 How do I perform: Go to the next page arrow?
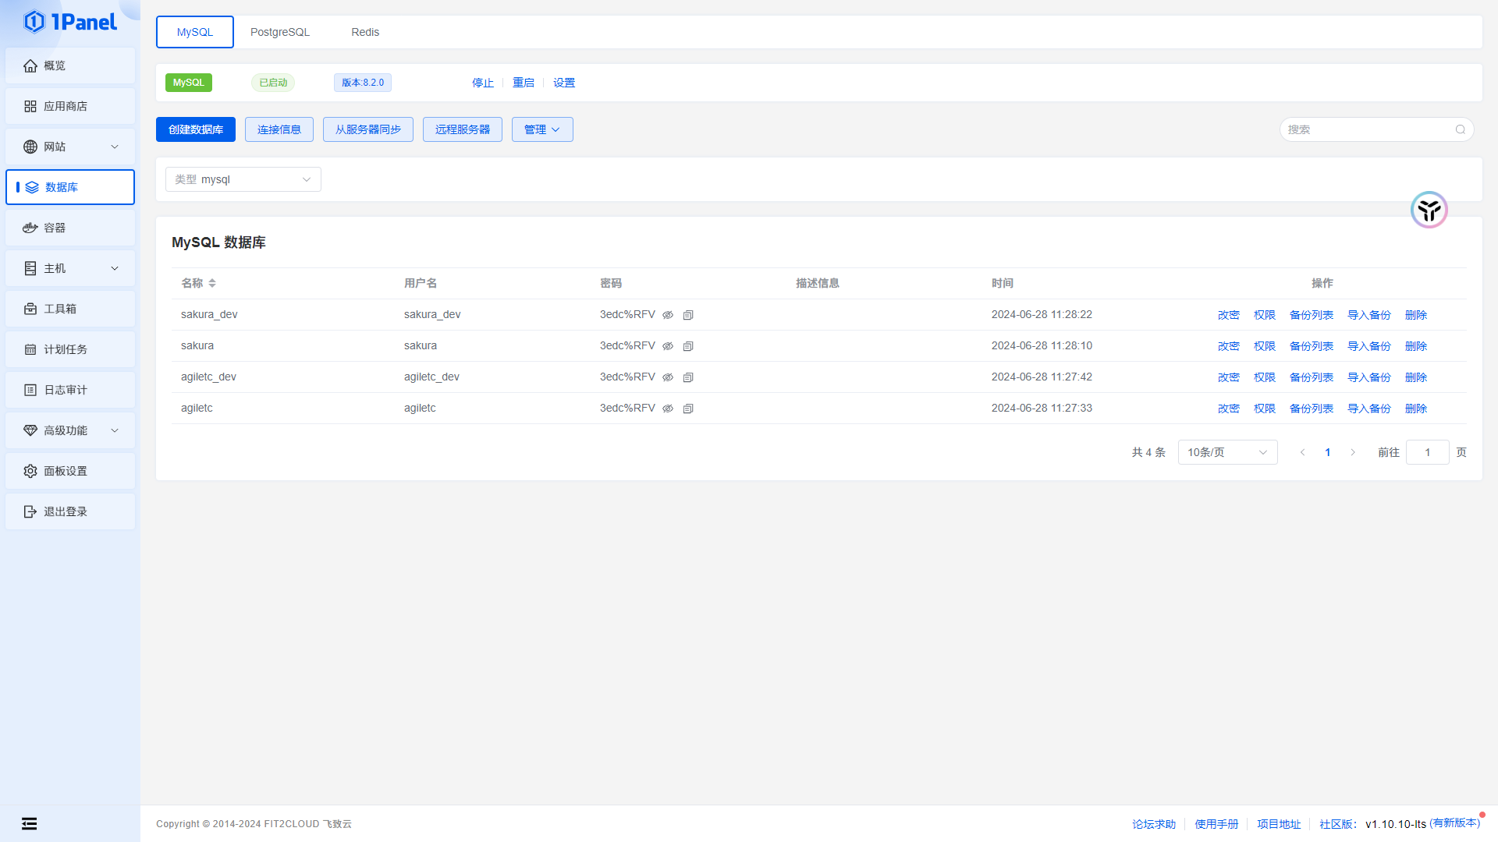pos(1353,452)
